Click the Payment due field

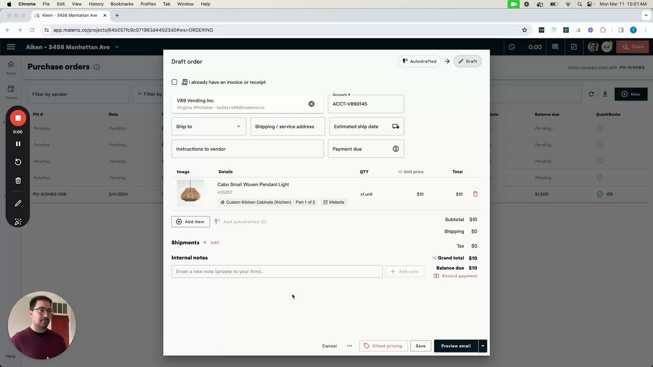tap(366, 149)
